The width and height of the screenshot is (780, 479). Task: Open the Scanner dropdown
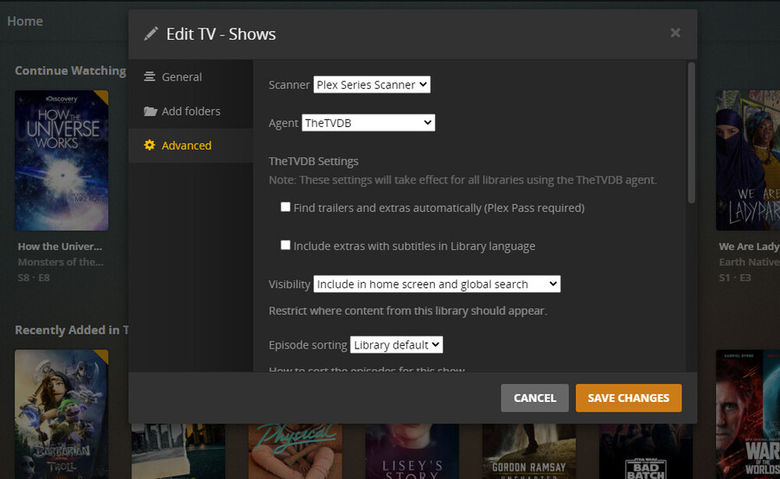[x=372, y=85]
